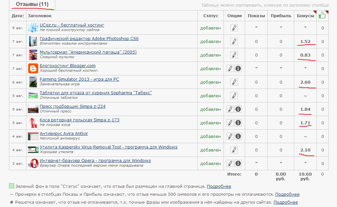Image resolution: width=337 pixels, height=207 pixels.
Task: Click bonus value 1.71 for Simpa z-173
Action: pyautogui.click(x=305, y=123)
